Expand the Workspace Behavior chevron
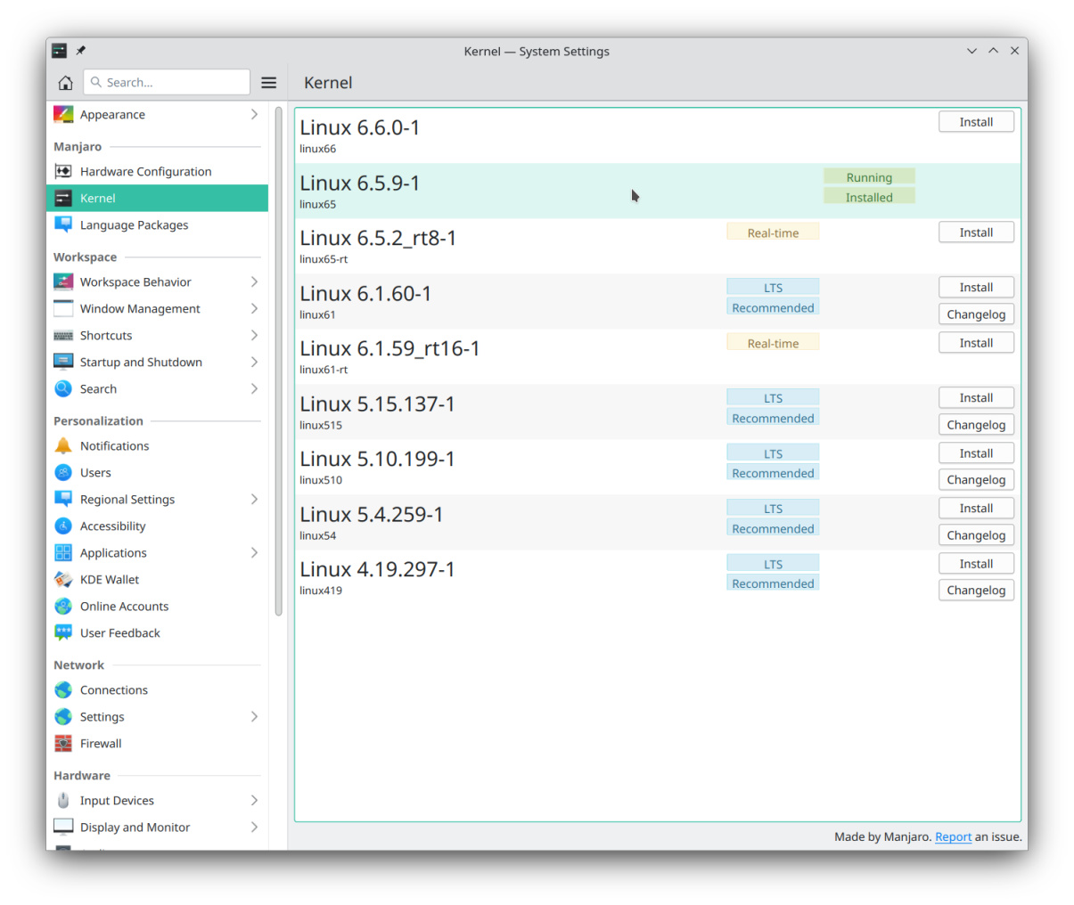 pos(254,282)
